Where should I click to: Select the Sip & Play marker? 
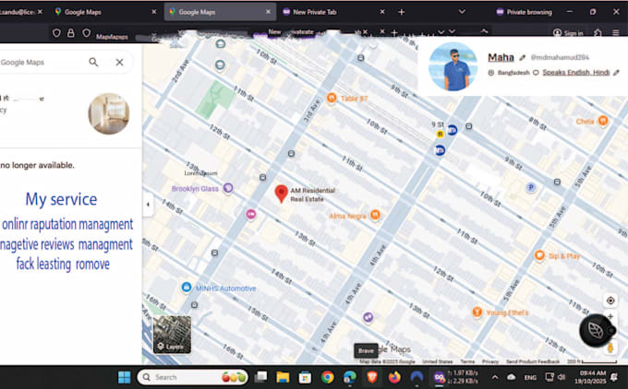click(539, 255)
